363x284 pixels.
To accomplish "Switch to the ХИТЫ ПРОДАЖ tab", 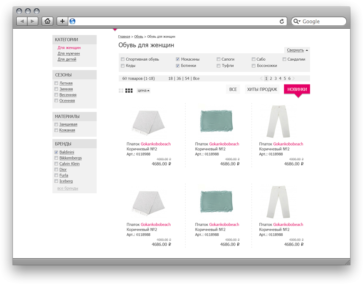I will (x=262, y=89).
